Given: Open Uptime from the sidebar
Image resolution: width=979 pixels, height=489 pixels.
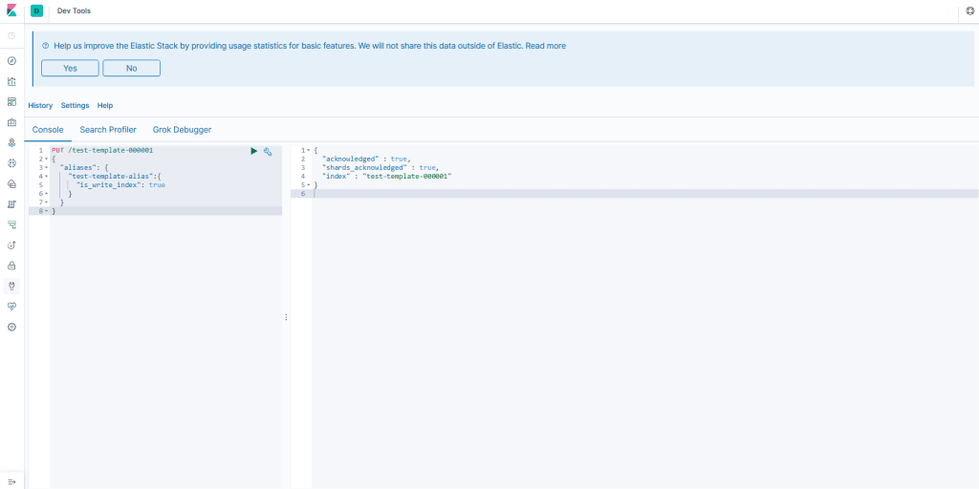Looking at the screenshot, I should coord(11,245).
